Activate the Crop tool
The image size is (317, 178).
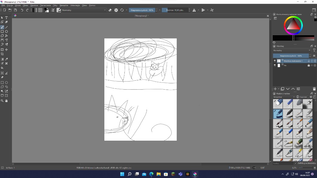point(2,54)
